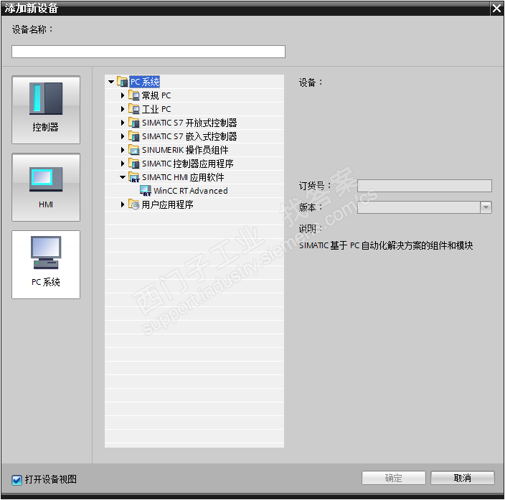
Task: Select 常规 PC in the tree
Action: tap(156, 95)
